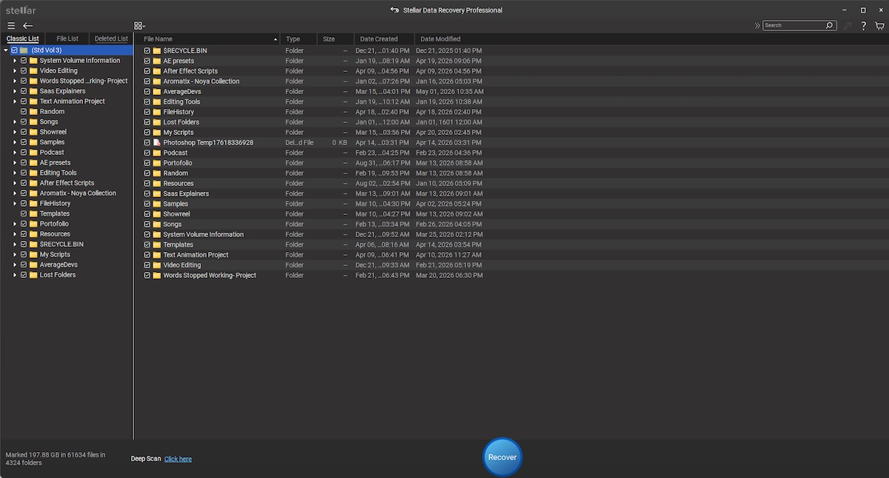The height and width of the screenshot is (478, 889).
Task: Uncheck the (Std Vol 3) root checkbox
Action: pyautogui.click(x=14, y=50)
